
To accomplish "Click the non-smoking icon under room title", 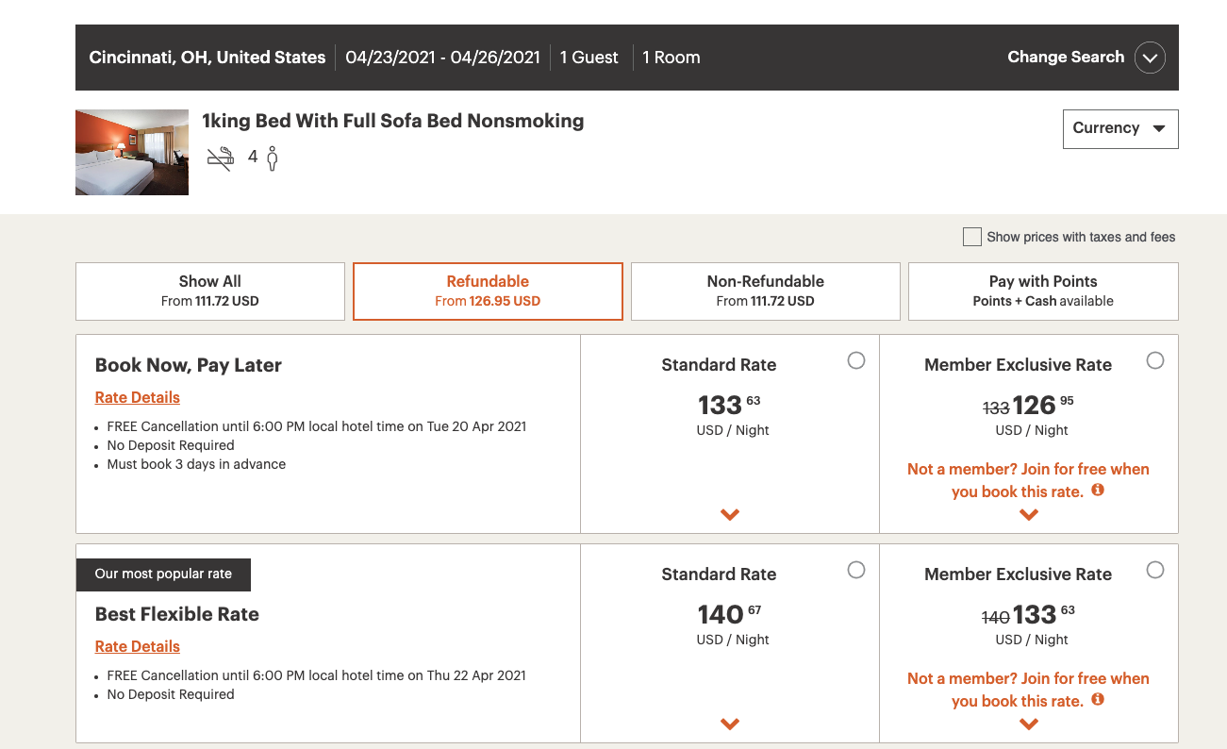I will [220, 158].
